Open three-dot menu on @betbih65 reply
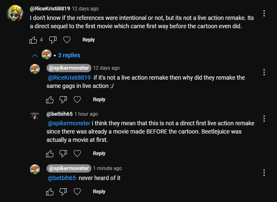 click(x=264, y=119)
